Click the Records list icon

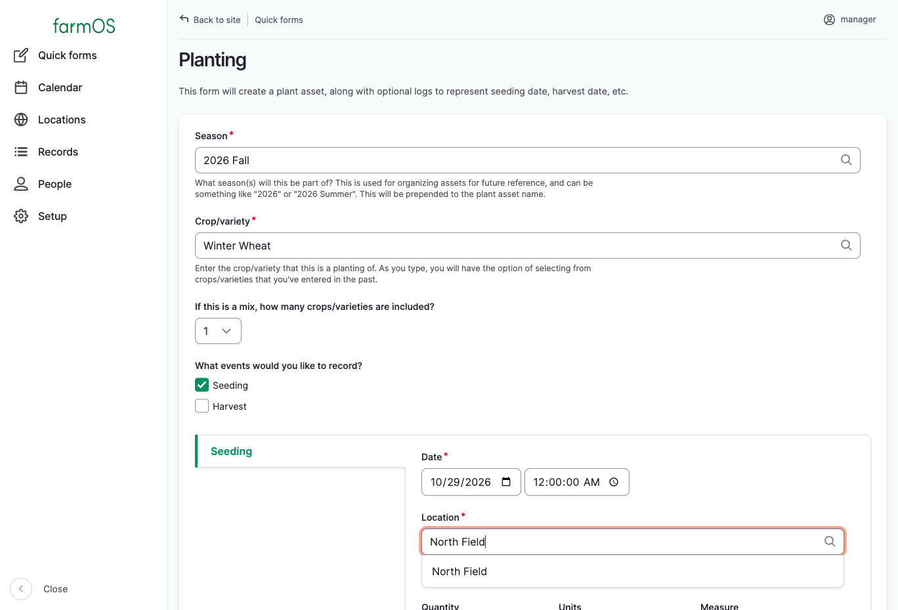(x=21, y=152)
